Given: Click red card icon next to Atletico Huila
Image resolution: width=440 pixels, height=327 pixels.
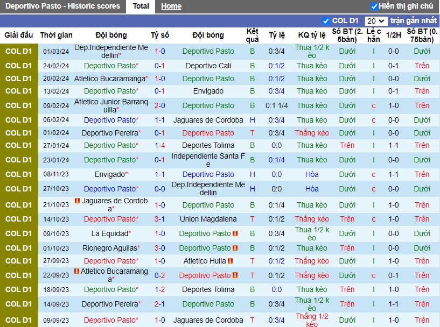Looking at the screenshot, I should tap(231, 261).
